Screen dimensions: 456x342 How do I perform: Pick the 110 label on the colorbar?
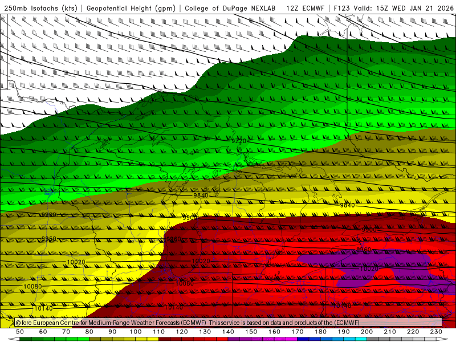tap(159, 332)
